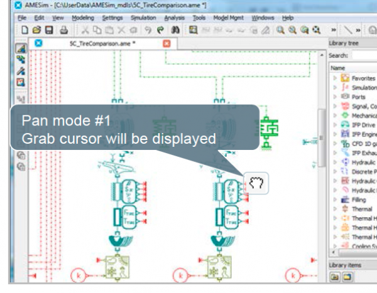Expand the Favorites library tree node
This screenshot has height=293, width=377.
pos(335,78)
